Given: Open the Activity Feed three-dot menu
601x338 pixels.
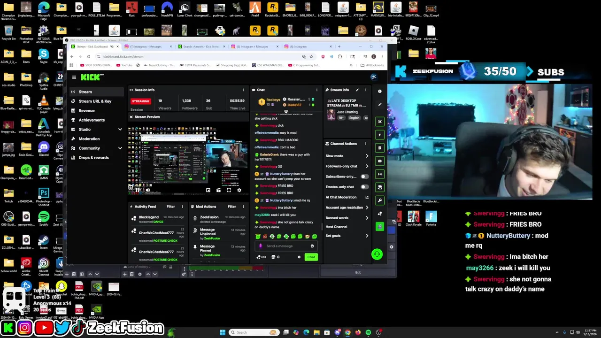Looking at the screenshot, I should [182, 207].
